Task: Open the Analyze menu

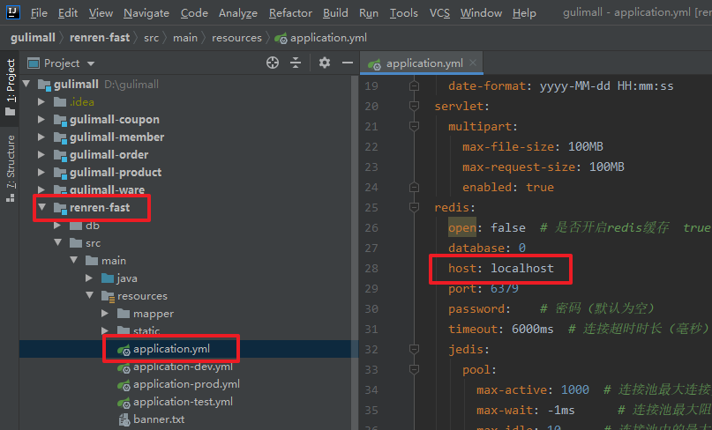Action: 238,13
